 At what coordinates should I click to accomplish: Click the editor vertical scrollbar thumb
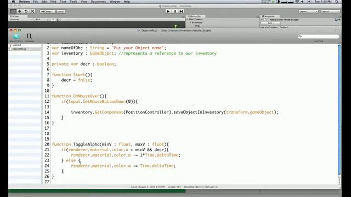[x=339, y=109]
